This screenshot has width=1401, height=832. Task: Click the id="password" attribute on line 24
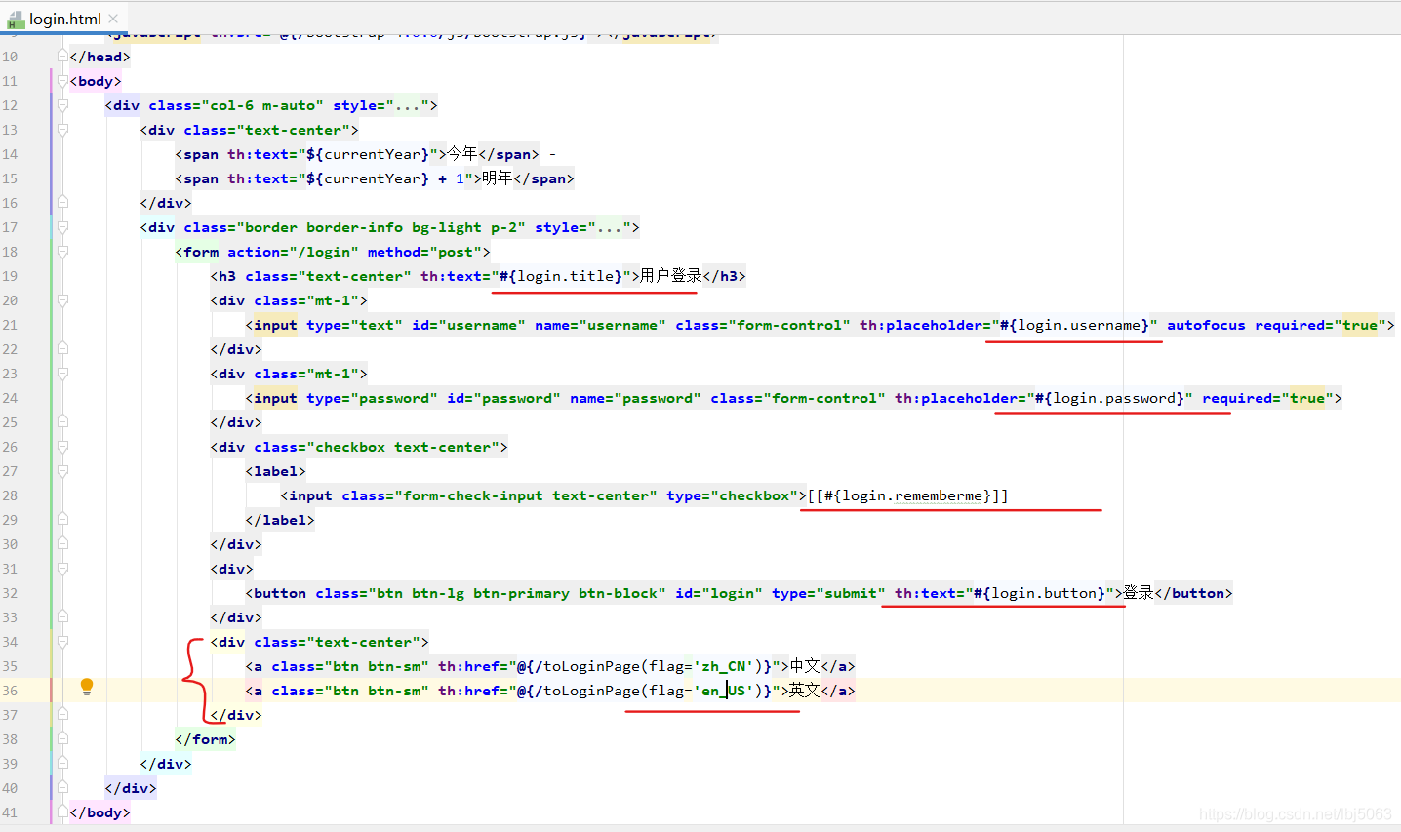click(503, 398)
